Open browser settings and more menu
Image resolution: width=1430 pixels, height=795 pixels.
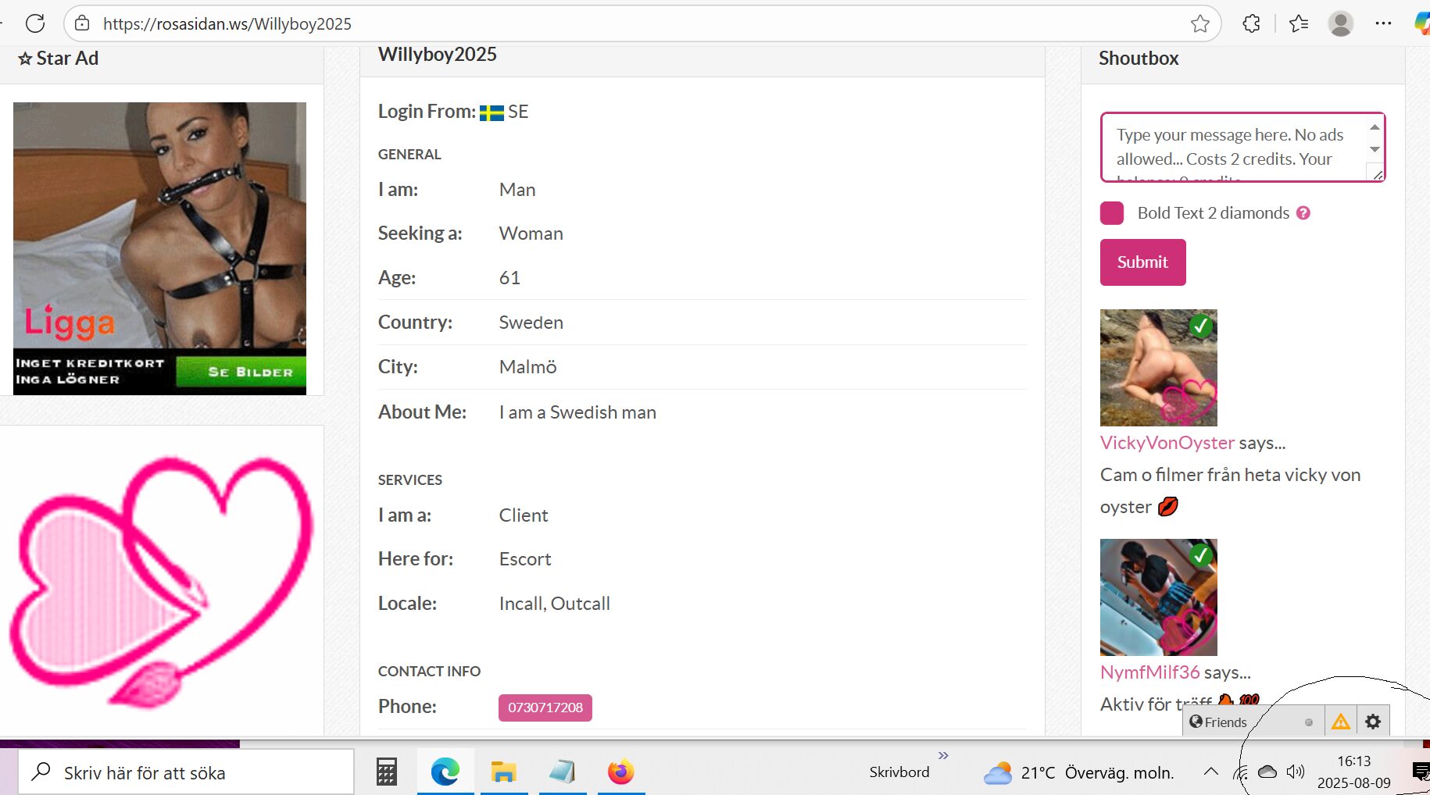[x=1383, y=23]
